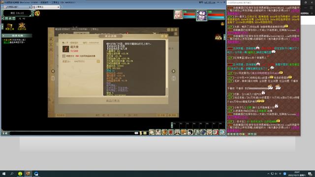
Task: Open the crossed swords icon in bottom toolbar
Action: coord(177,132)
